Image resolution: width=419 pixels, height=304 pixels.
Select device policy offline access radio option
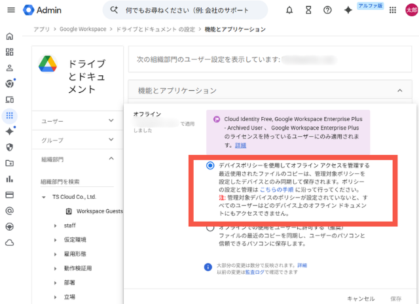[x=210, y=165]
